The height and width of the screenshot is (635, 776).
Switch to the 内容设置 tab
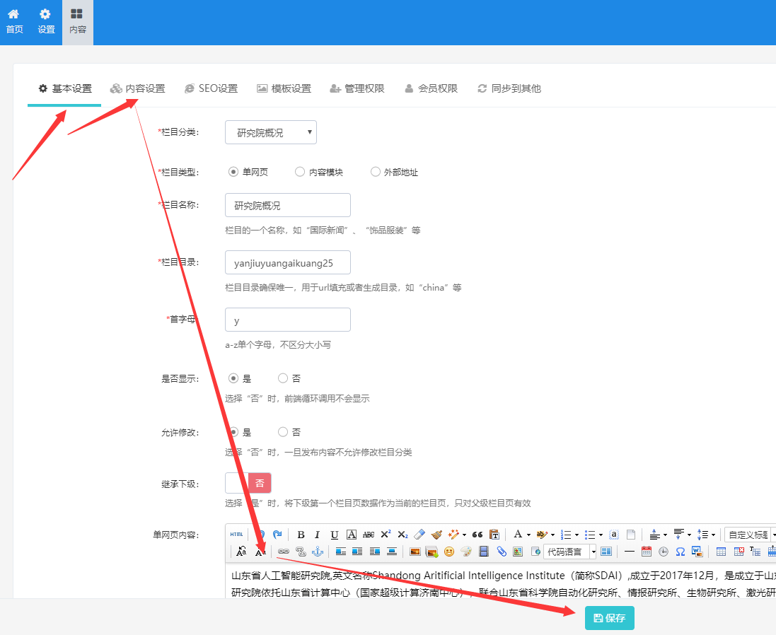(137, 88)
